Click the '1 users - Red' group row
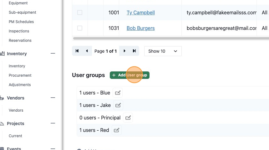This screenshot has width=269, height=150. coord(173,130)
